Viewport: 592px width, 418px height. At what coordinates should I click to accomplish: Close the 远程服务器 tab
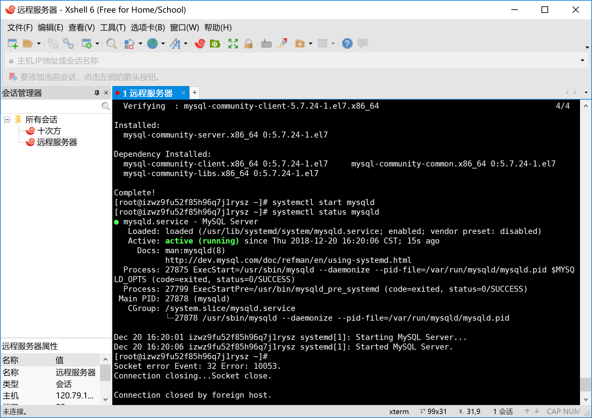click(x=183, y=93)
